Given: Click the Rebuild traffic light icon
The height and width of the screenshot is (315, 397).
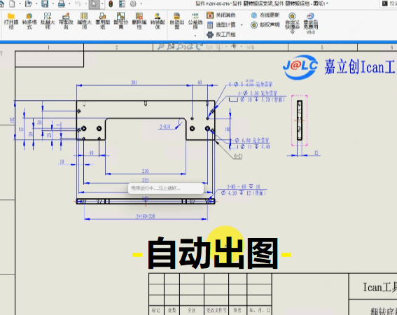Looking at the screenshot, I should click(x=111, y=3).
